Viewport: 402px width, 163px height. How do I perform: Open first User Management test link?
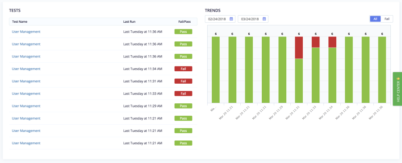point(26,32)
